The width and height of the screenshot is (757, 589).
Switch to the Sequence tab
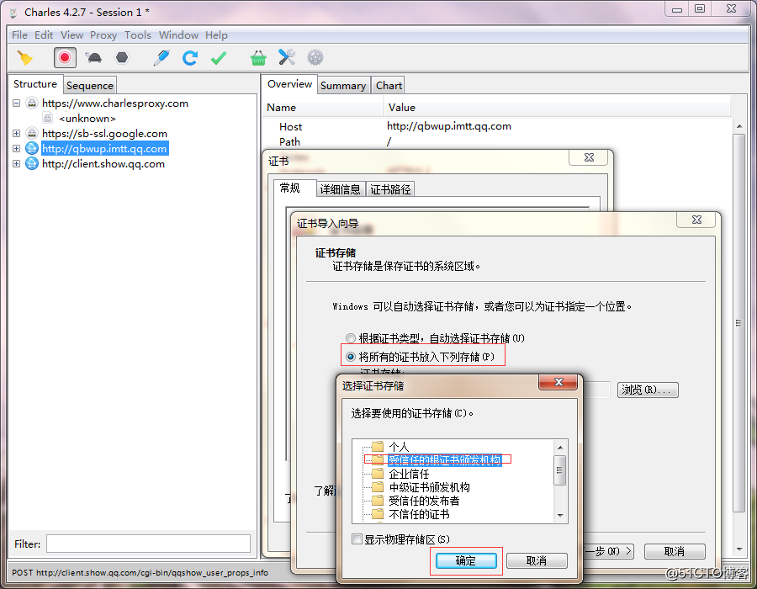[x=90, y=86]
